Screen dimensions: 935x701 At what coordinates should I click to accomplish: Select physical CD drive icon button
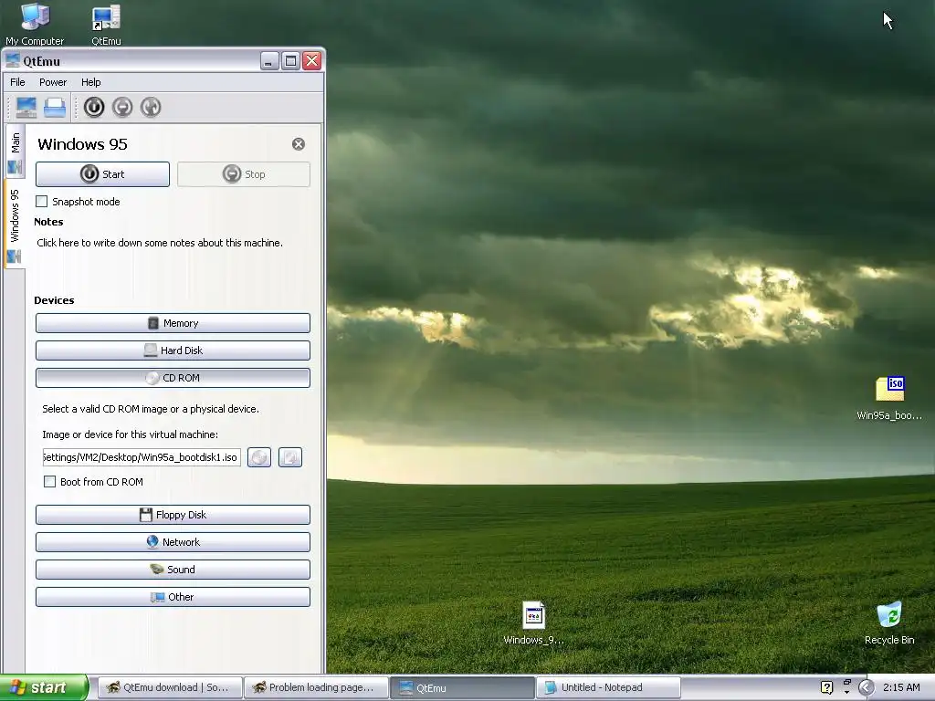259,457
